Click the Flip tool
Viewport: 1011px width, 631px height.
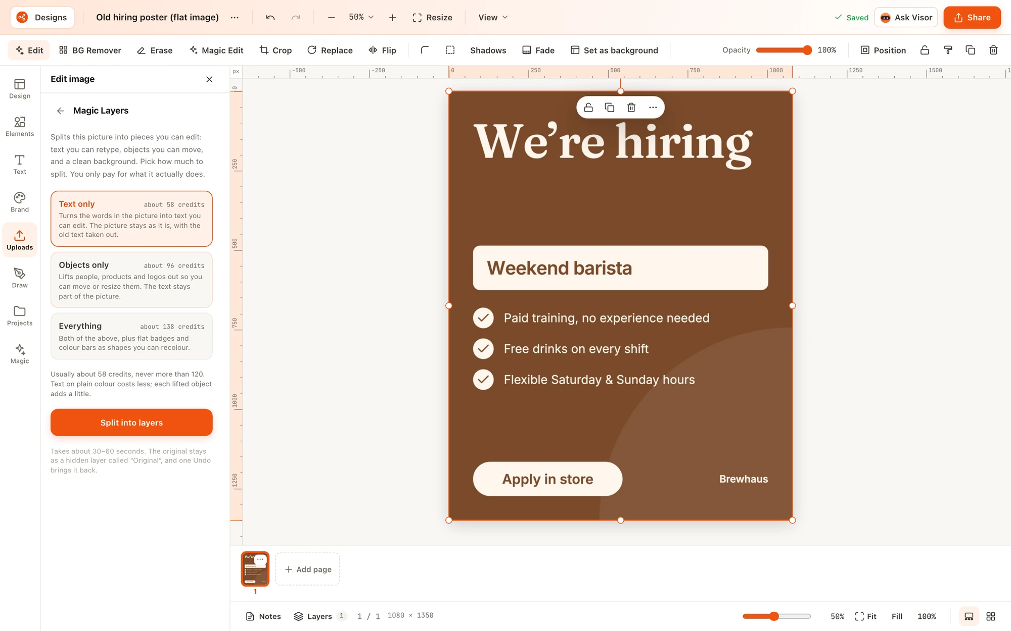tap(382, 50)
